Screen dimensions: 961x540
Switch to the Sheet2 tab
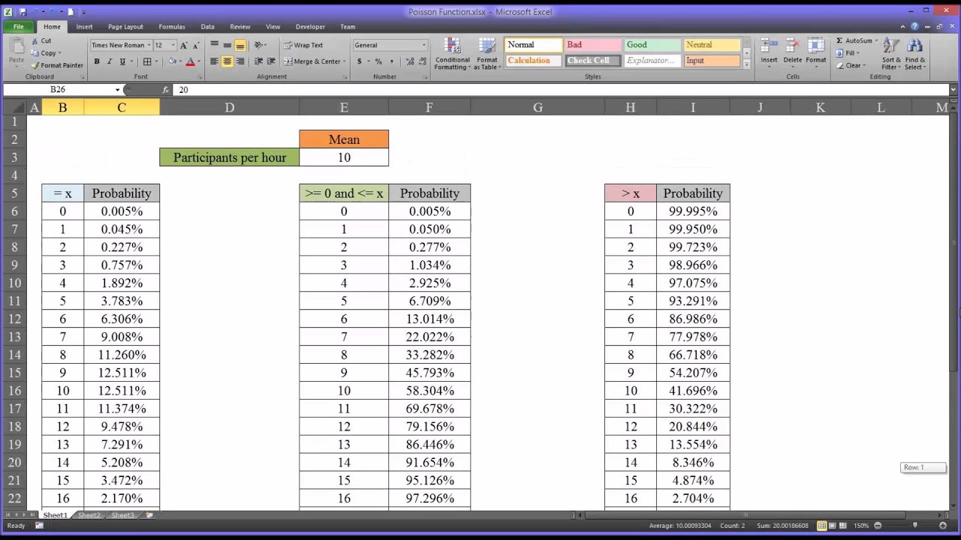pos(89,515)
